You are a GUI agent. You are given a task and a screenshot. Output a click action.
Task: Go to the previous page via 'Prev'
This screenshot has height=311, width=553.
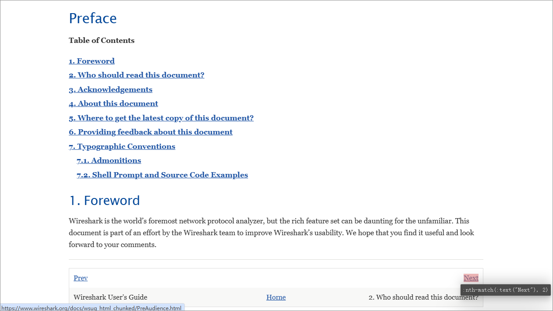pos(81,278)
